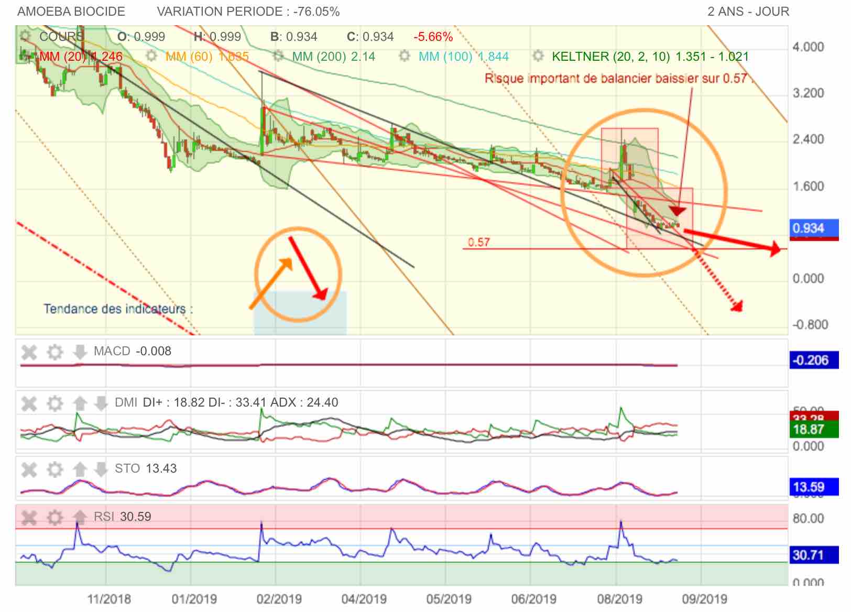This screenshot has height=612, width=851.
Task: Open RSI indicator settings gear
Action: coord(55,518)
